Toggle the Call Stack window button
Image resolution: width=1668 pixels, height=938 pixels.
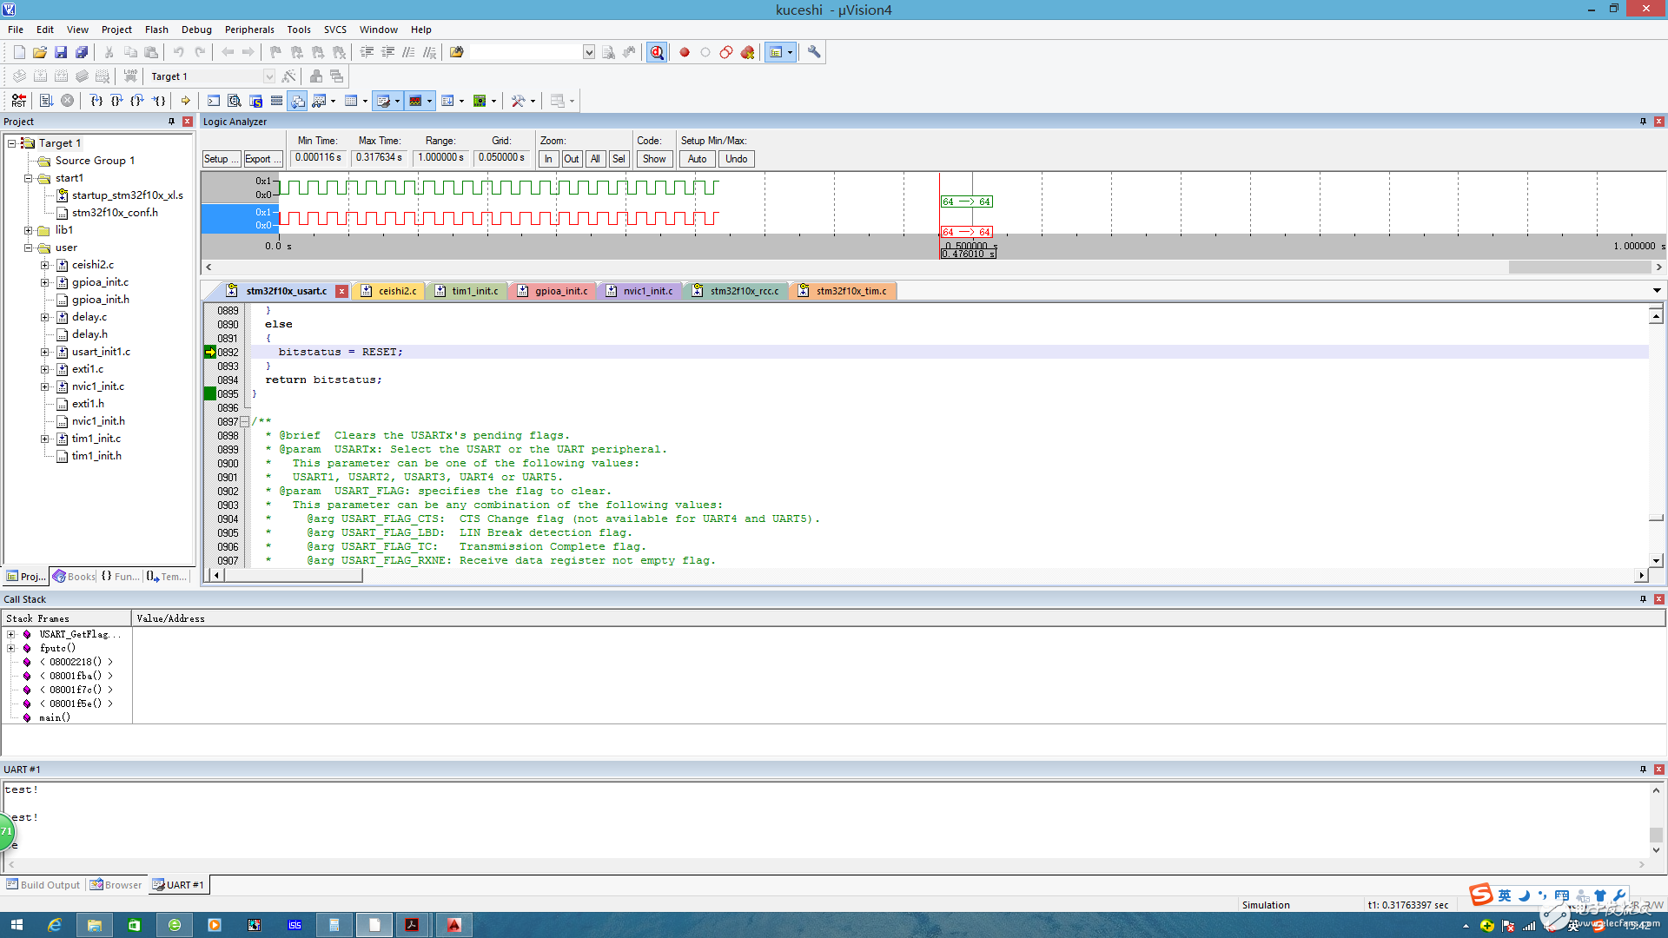coord(298,101)
